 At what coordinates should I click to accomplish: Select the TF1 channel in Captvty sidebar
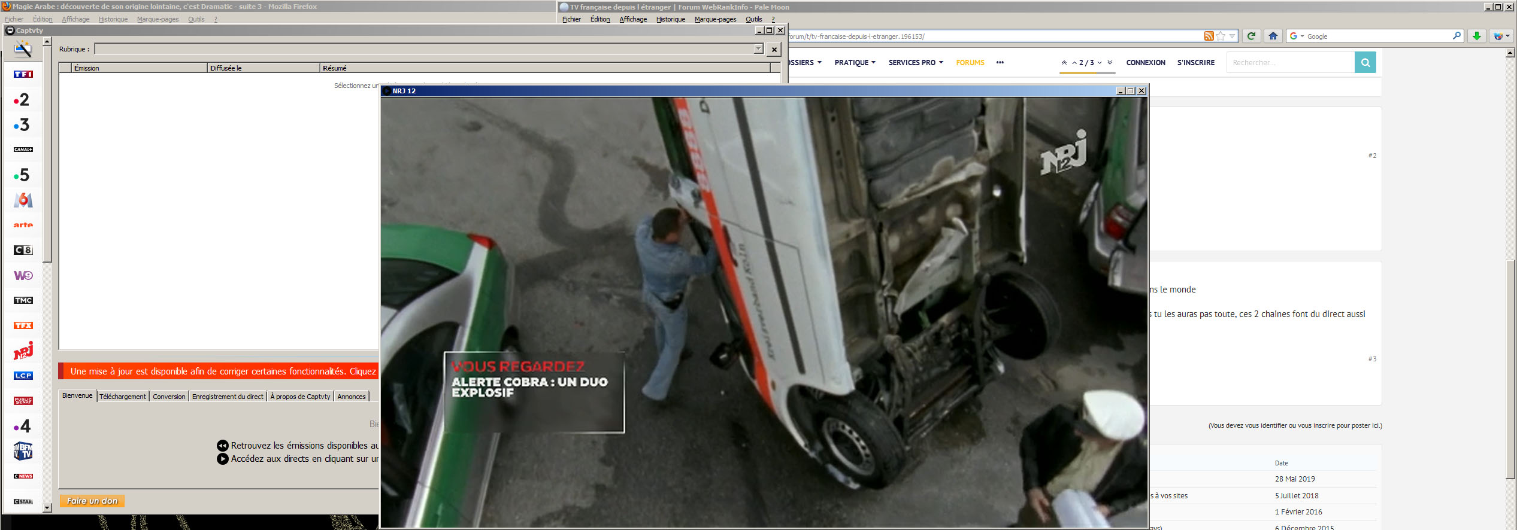[x=23, y=74]
